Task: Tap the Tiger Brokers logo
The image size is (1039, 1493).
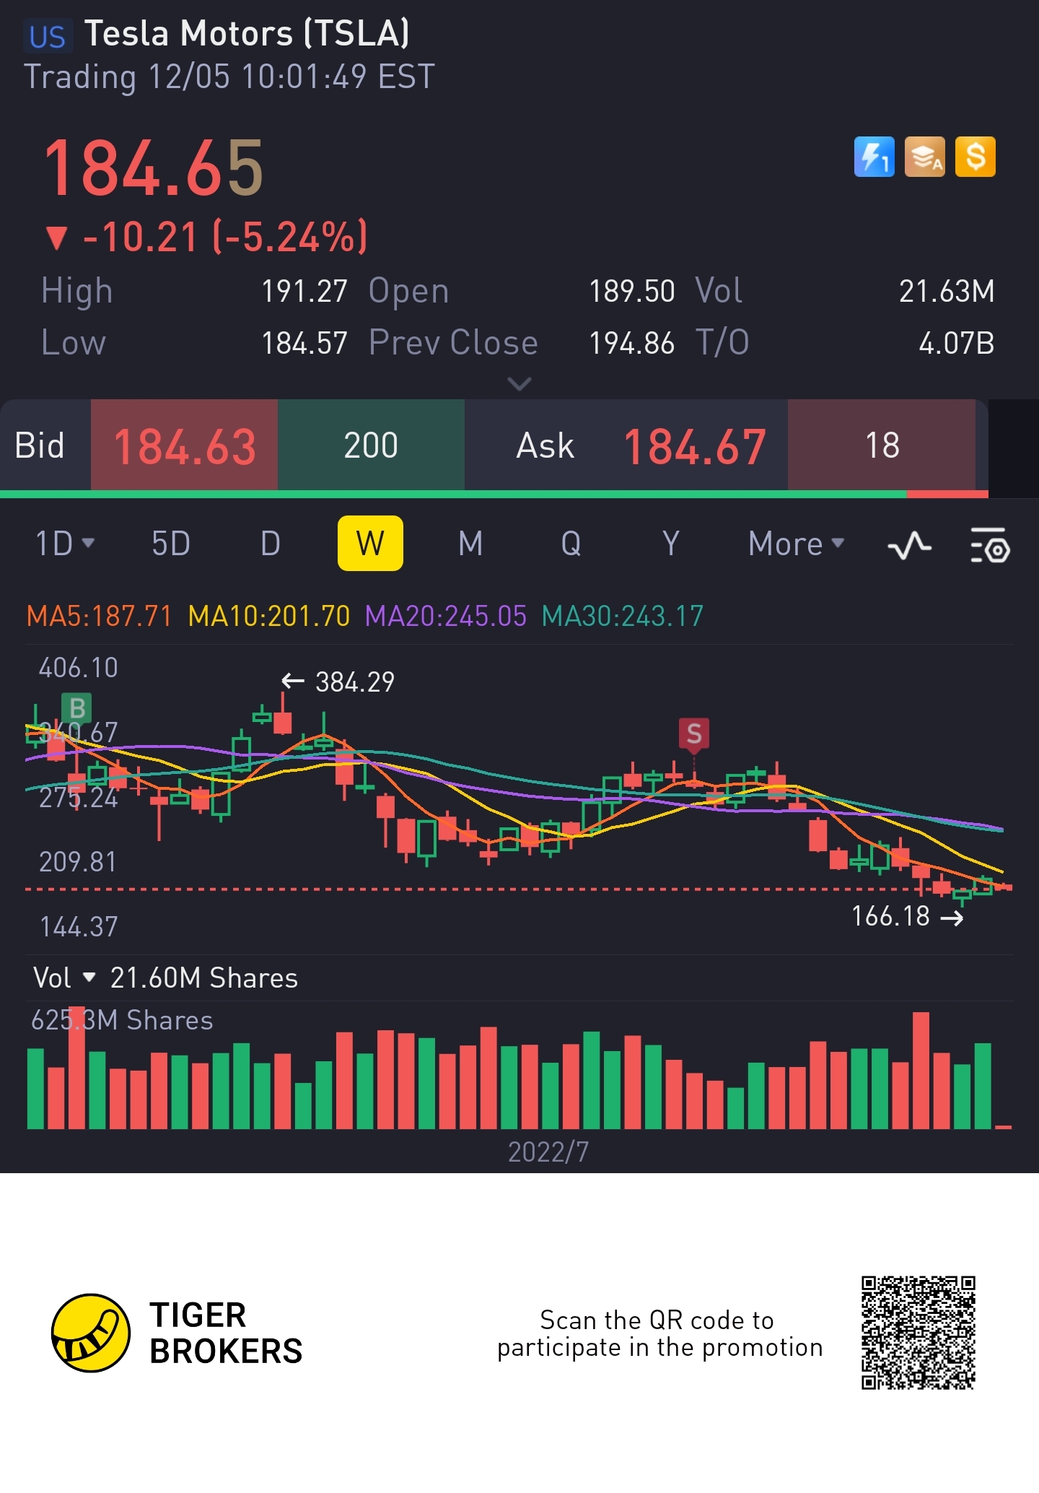Action: pos(177,1333)
